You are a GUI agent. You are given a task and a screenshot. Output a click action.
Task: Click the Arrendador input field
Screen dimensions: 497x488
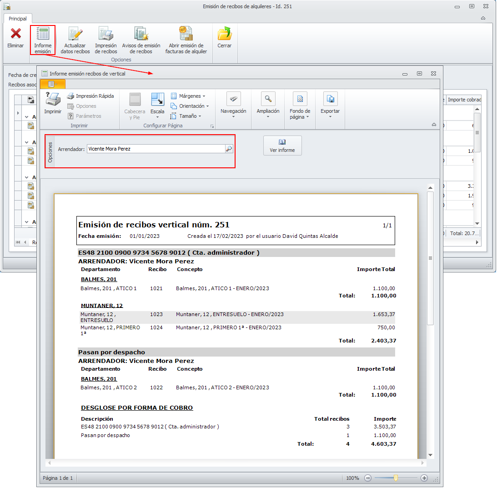156,149
